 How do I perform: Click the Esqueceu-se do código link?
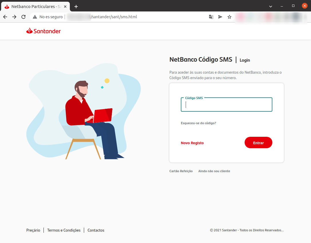point(198,123)
